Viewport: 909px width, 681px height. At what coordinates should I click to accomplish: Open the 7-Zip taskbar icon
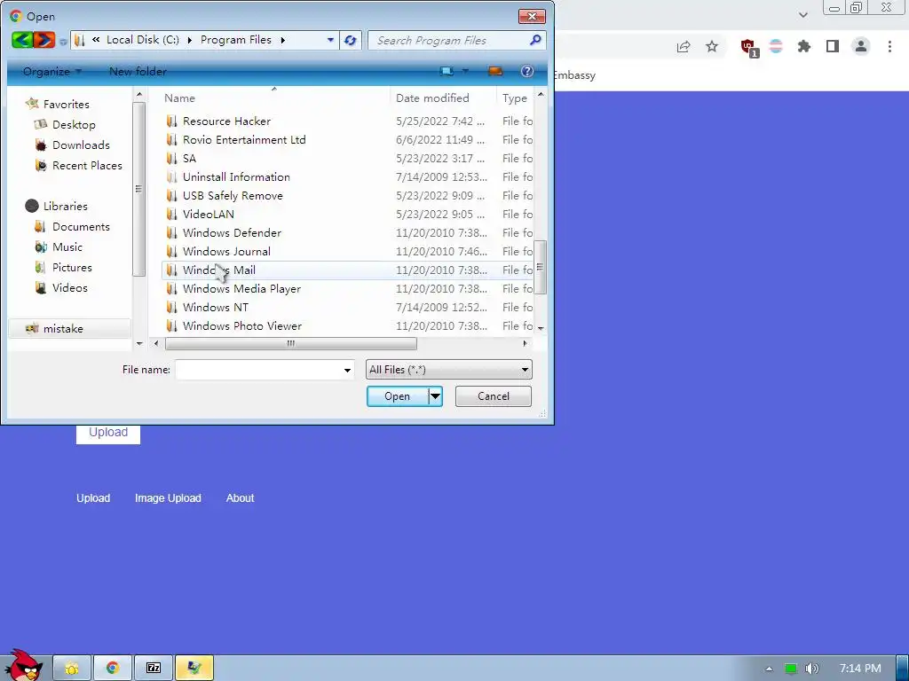click(154, 669)
